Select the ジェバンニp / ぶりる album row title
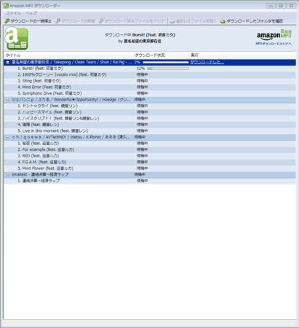The width and height of the screenshot is (299, 328). (71, 100)
